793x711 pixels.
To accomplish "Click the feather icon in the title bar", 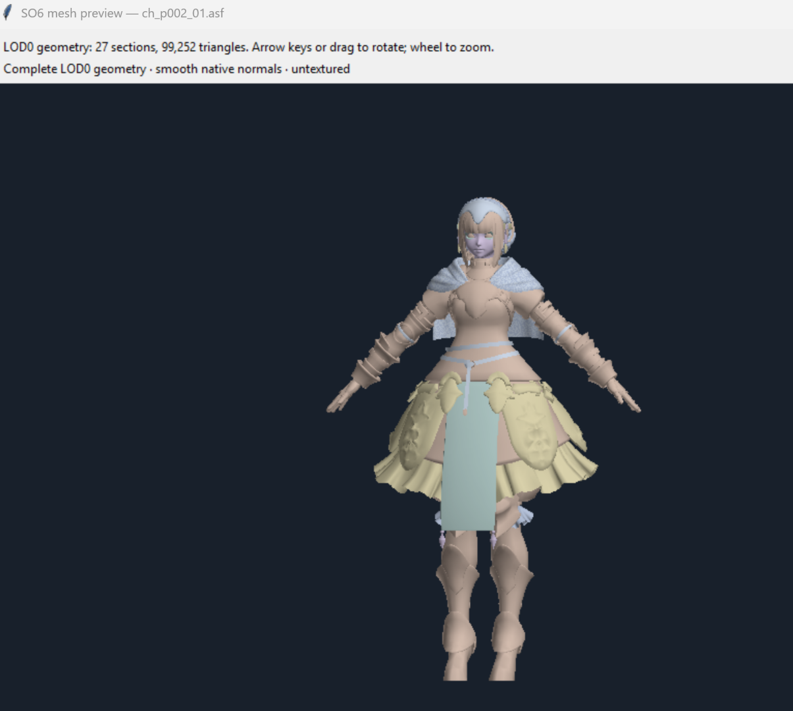I will [8, 13].
